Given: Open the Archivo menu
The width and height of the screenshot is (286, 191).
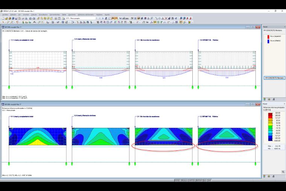Looking at the screenshot, I should [5, 15].
